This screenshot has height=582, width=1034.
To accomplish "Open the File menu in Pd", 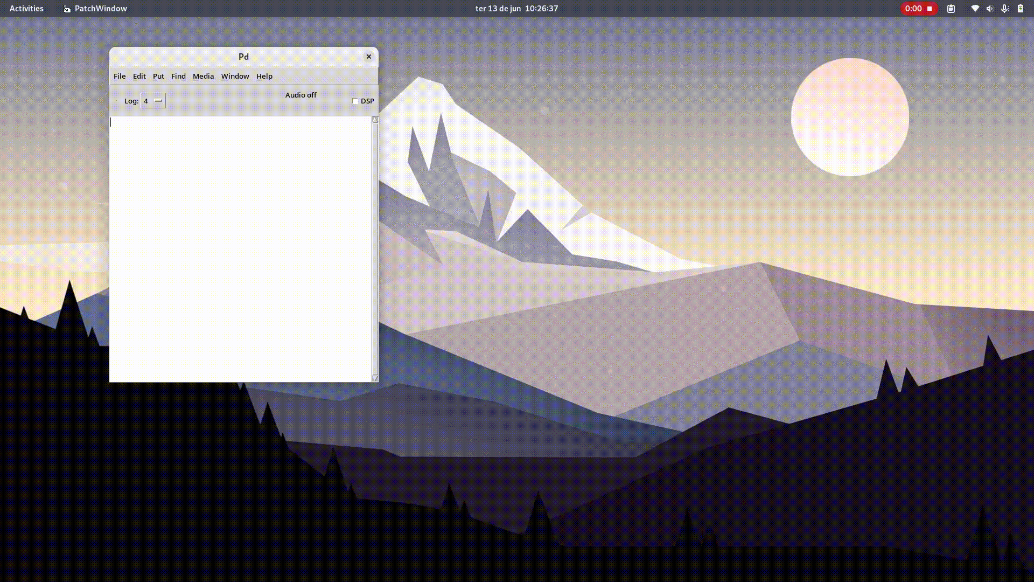I will pos(120,76).
